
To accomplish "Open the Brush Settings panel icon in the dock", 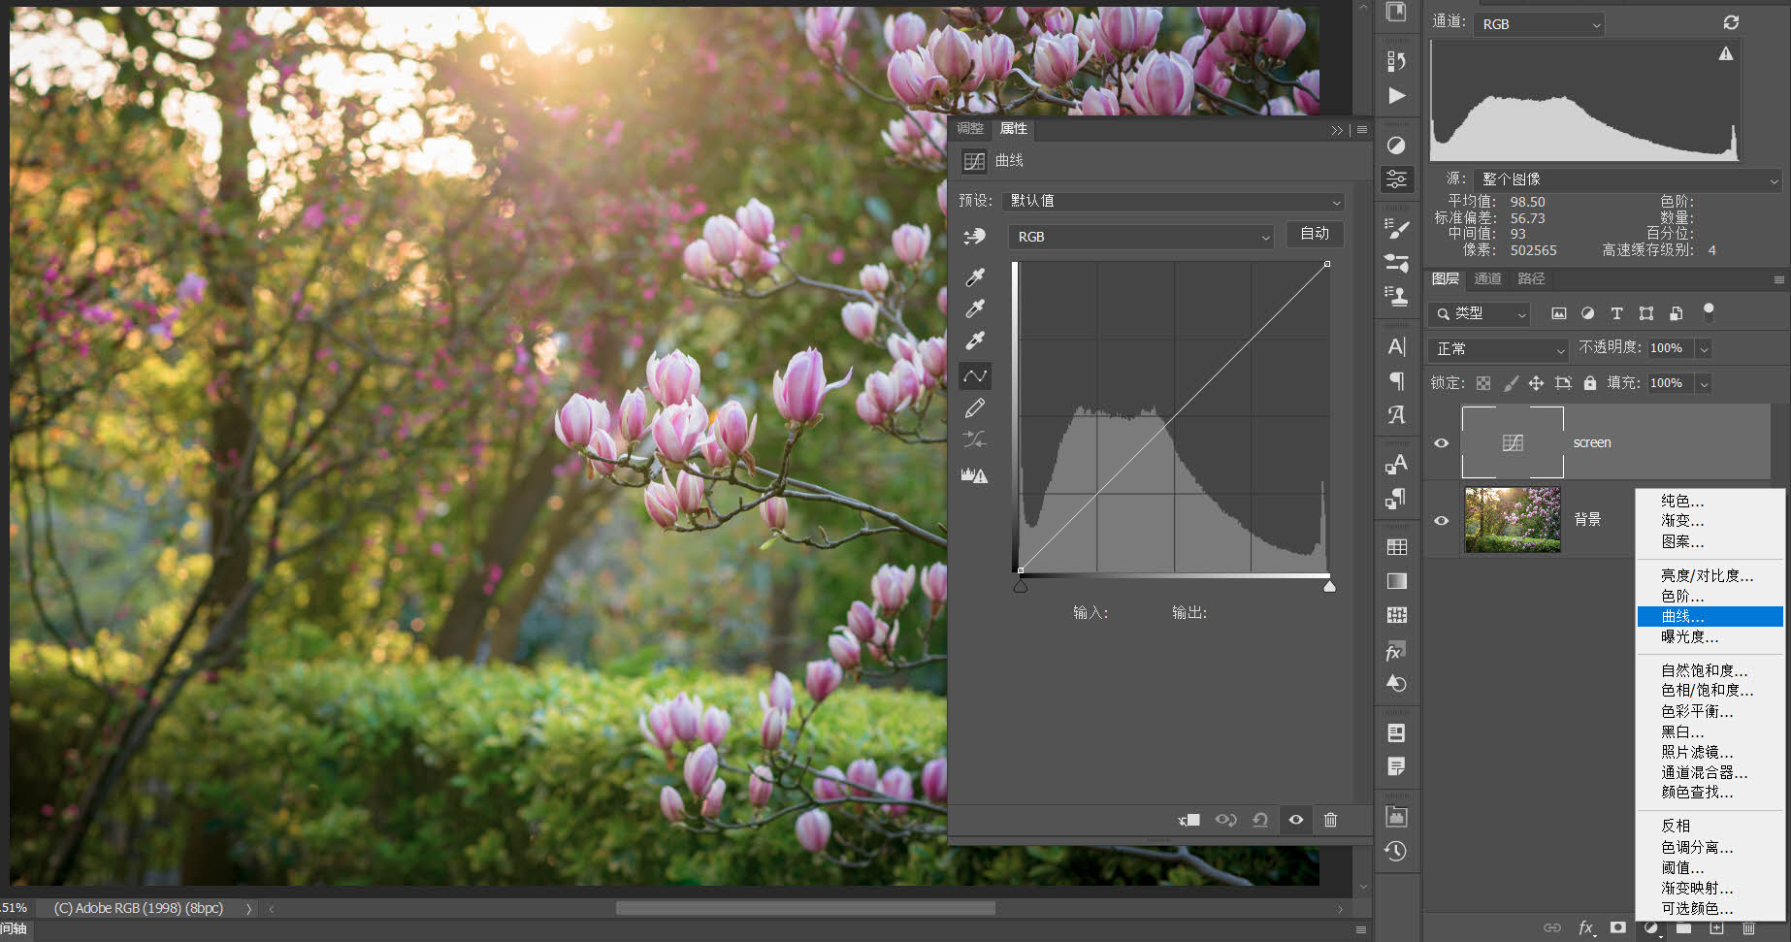I will coord(1397,229).
